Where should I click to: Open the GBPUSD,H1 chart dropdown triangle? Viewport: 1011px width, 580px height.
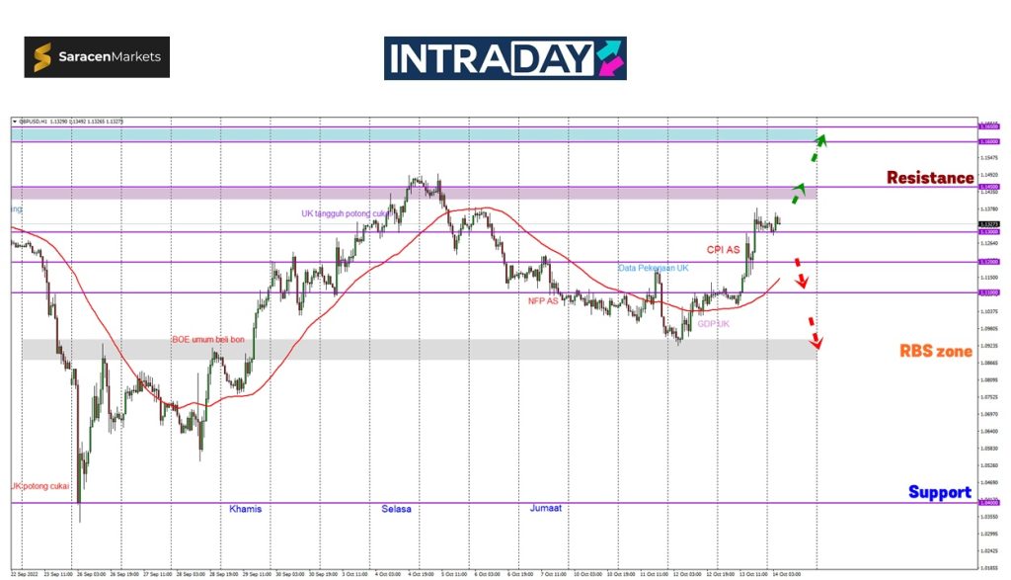(x=15, y=122)
